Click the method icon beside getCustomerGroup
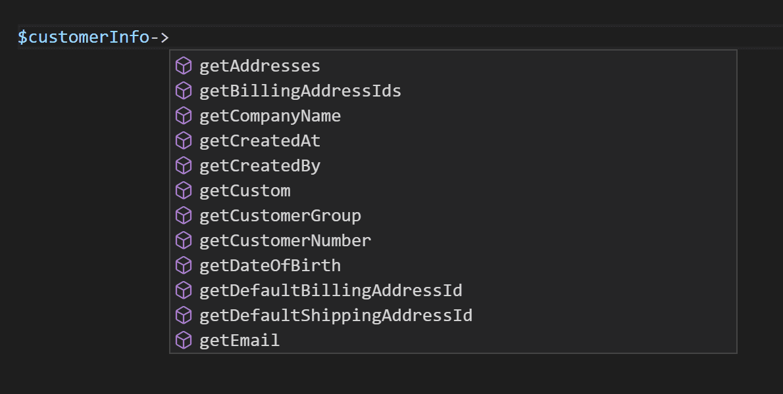783x394 pixels. (183, 215)
